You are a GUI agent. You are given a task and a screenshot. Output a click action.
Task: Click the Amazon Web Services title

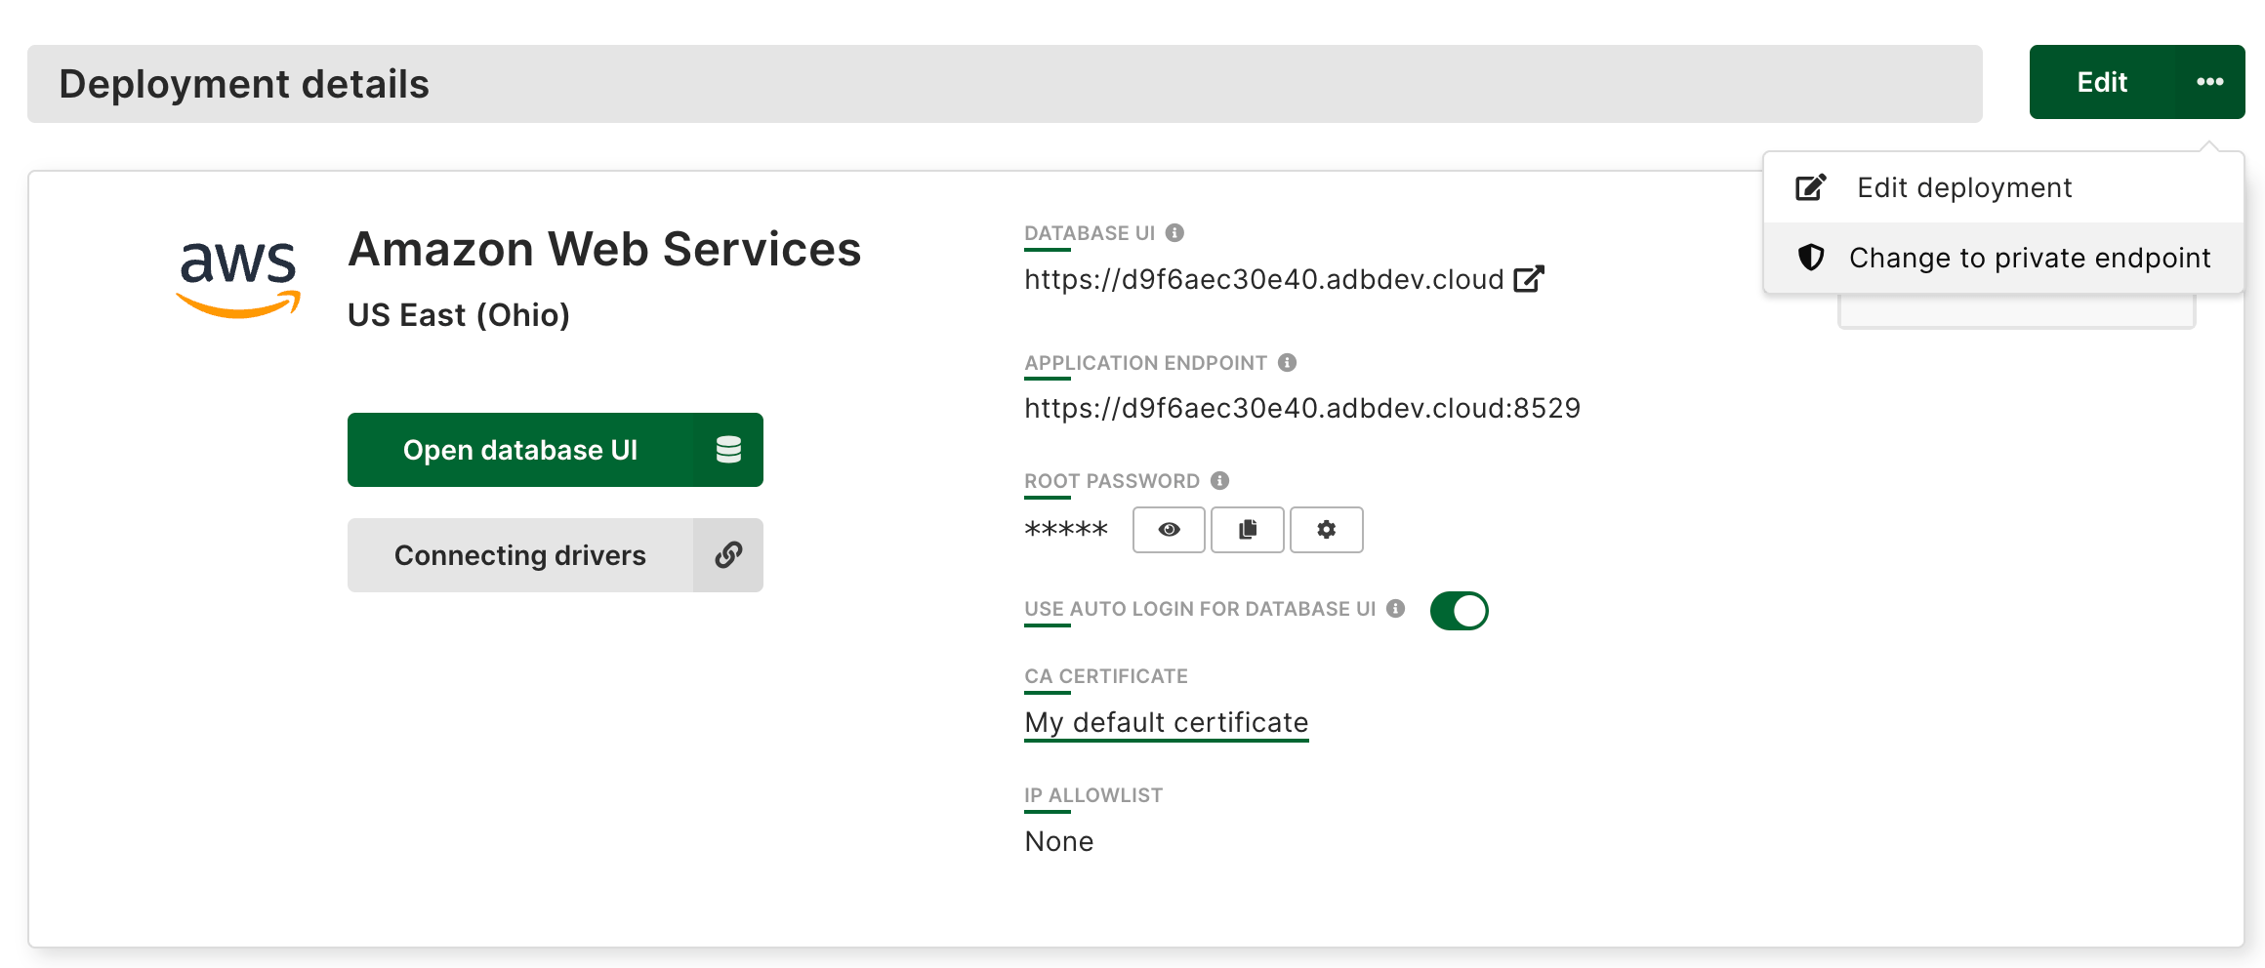click(605, 249)
